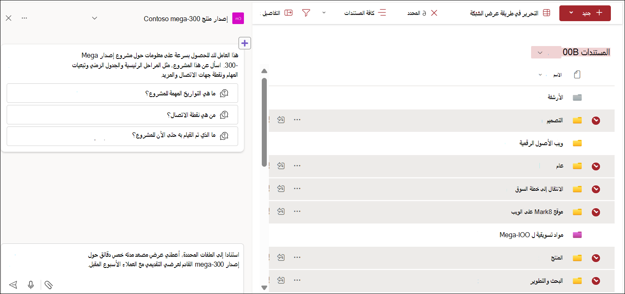Open the chat pane more options (…)
625x294 pixels.
pos(24,18)
